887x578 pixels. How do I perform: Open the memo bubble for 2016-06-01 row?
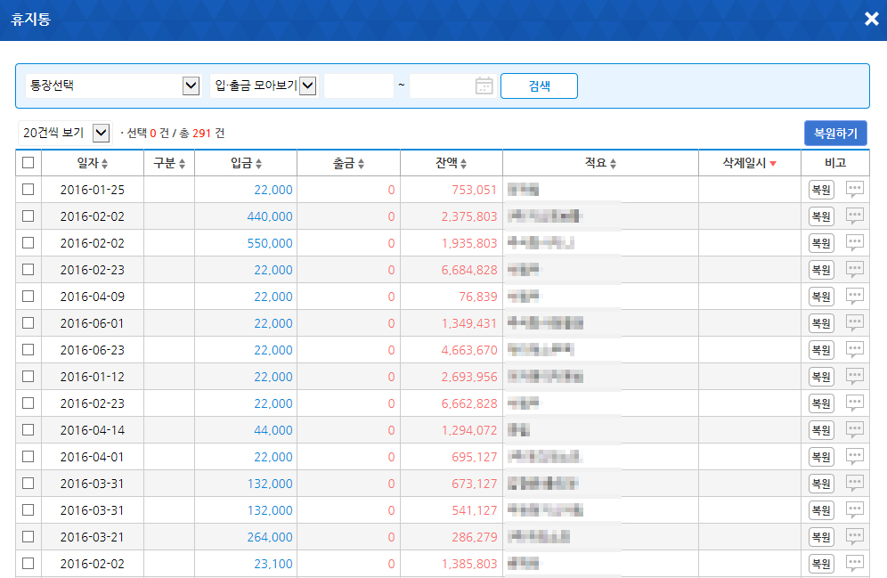(x=854, y=322)
